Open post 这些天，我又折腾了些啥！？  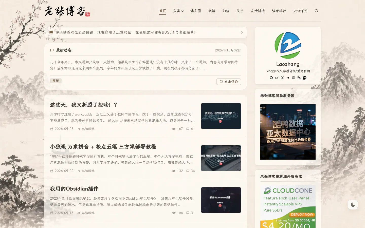click(84, 105)
